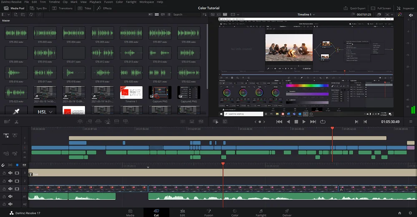This screenshot has height=217, width=417.
Task: Go to first frame transport button
Action: coord(279,122)
